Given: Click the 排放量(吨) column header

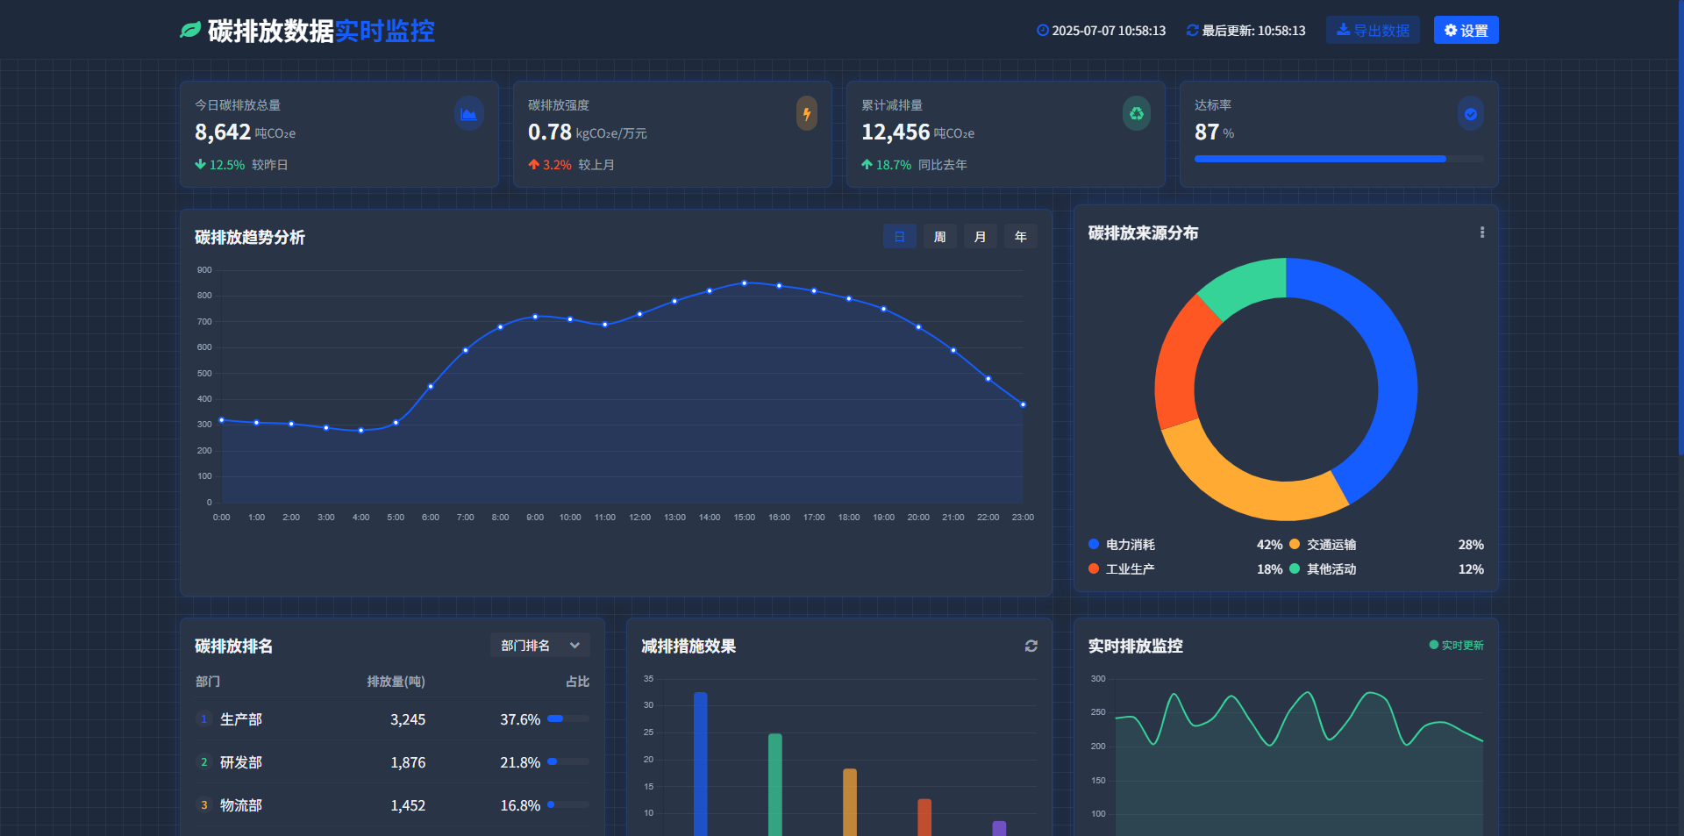Looking at the screenshot, I should pyautogui.click(x=396, y=682).
